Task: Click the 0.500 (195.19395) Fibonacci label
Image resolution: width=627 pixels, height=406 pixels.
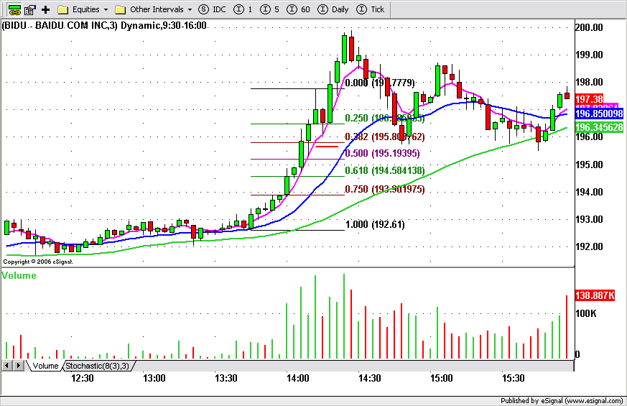Action: tap(382, 153)
